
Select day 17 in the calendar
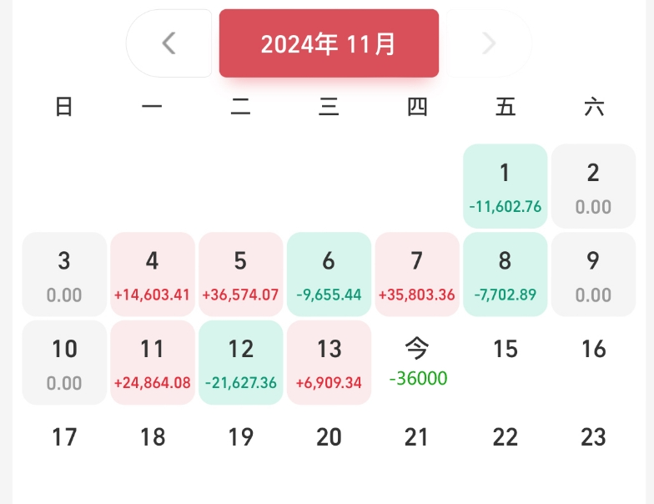[x=64, y=437]
